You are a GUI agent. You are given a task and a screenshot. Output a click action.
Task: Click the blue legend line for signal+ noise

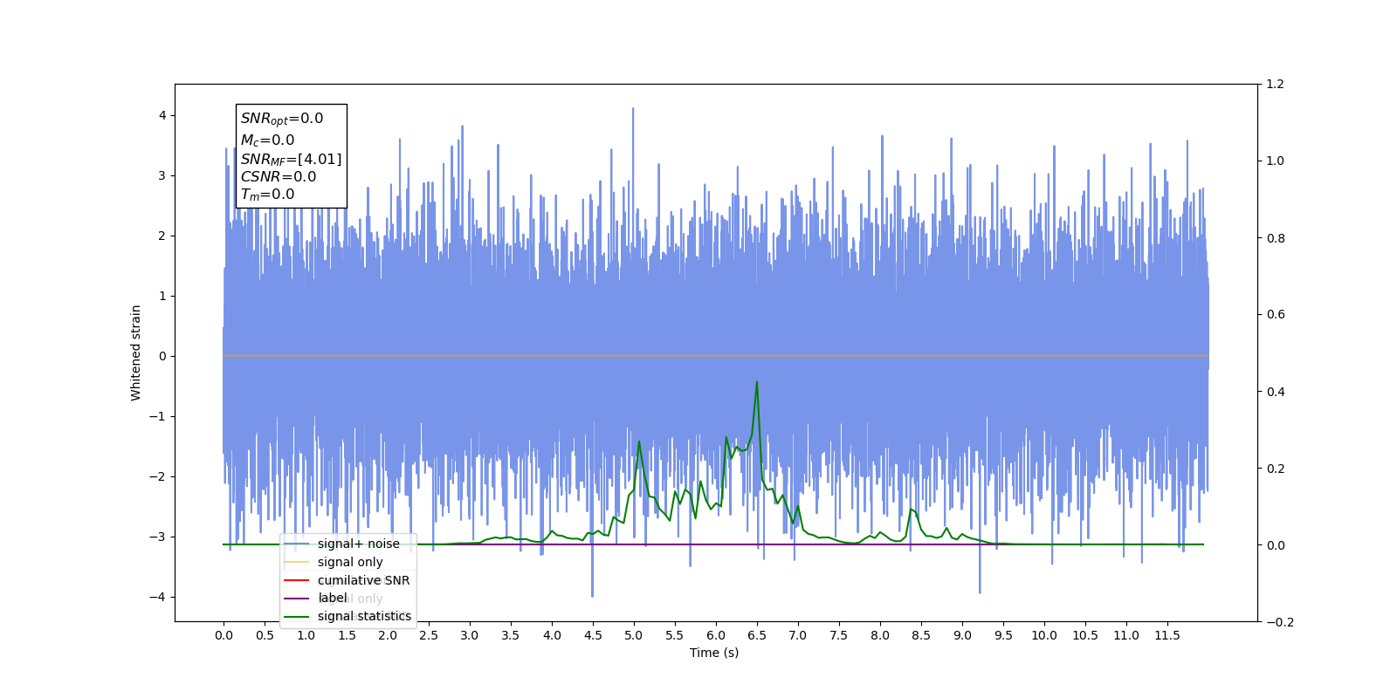[x=297, y=544]
